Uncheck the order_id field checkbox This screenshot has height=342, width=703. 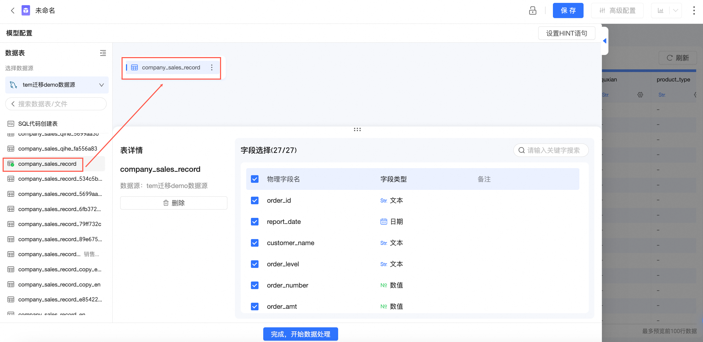pos(254,201)
